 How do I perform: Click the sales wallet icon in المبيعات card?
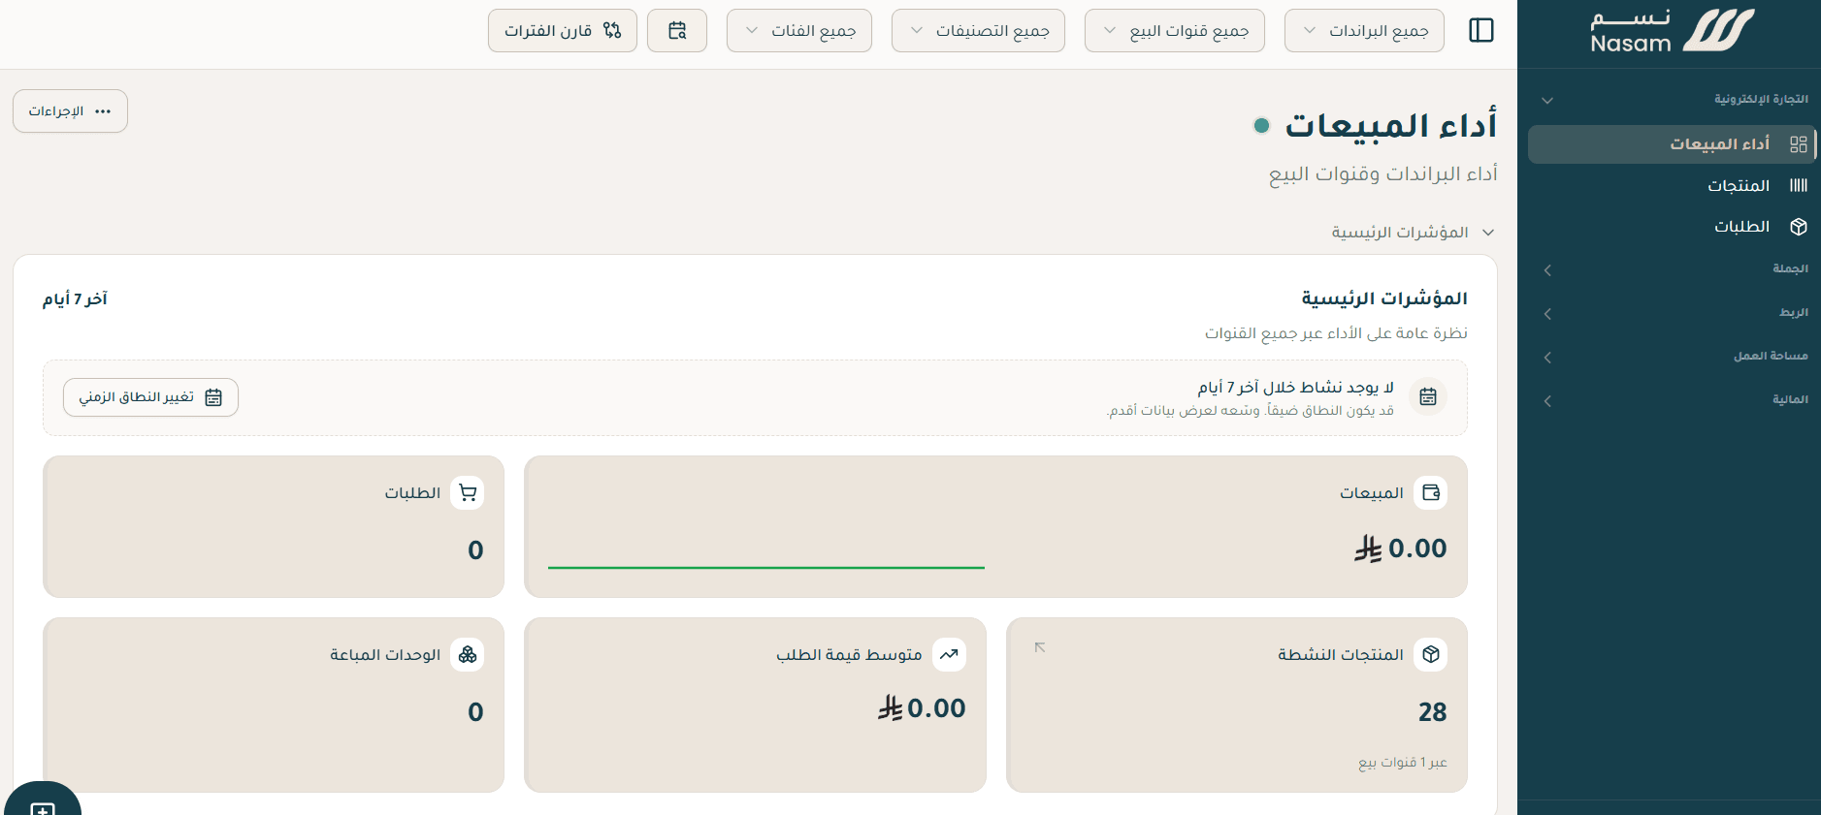tap(1430, 492)
